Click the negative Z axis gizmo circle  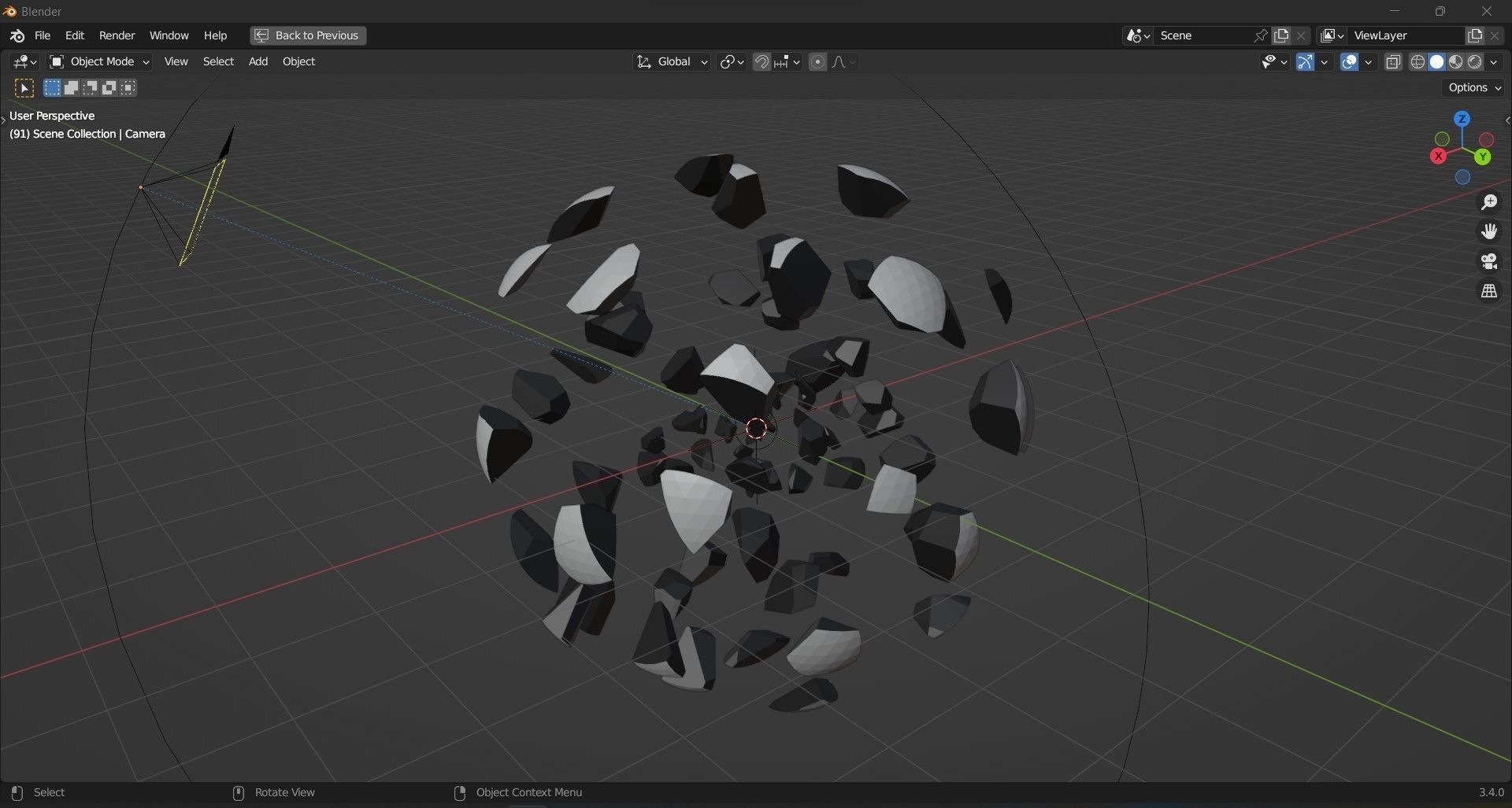1462,177
